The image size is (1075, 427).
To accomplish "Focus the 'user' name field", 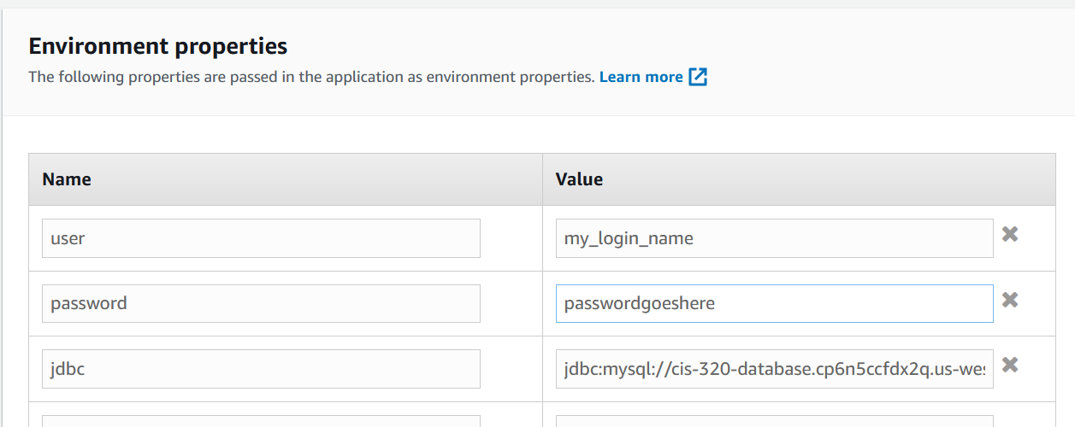I will point(261,238).
